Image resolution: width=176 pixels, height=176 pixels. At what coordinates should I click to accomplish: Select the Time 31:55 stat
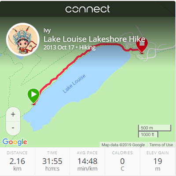(x=52, y=161)
